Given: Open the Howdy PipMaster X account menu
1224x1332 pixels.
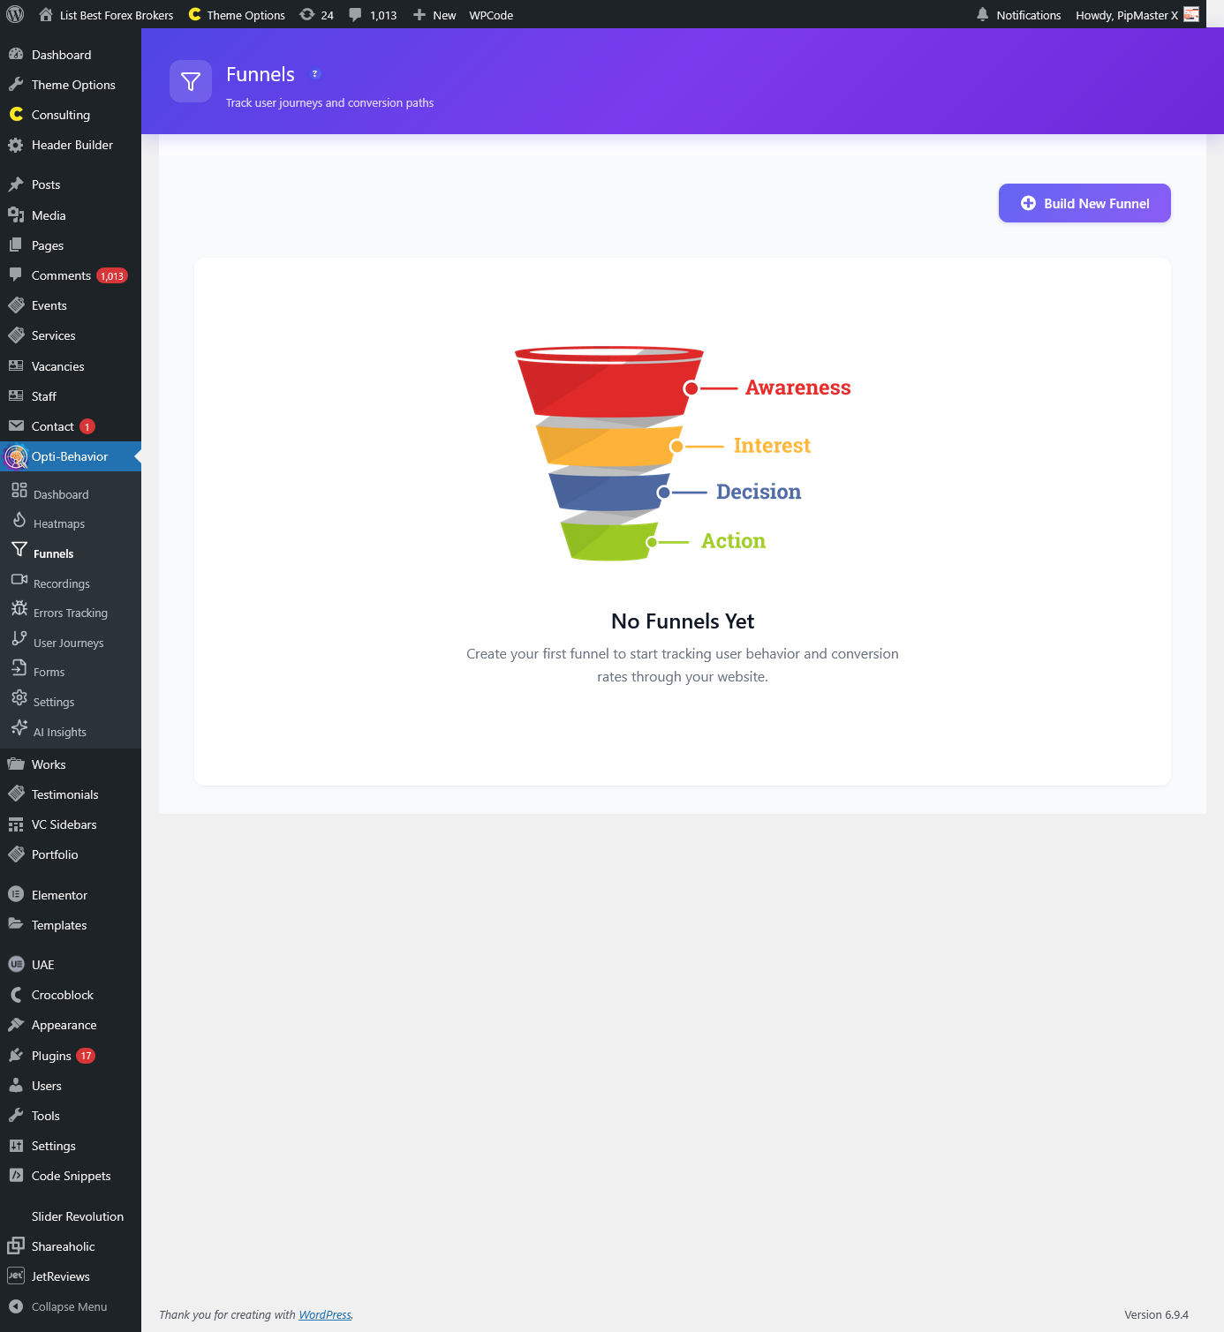Looking at the screenshot, I should pyautogui.click(x=1128, y=14).
